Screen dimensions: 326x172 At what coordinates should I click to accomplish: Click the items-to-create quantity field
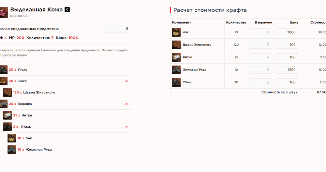click(x=118, y=29)
